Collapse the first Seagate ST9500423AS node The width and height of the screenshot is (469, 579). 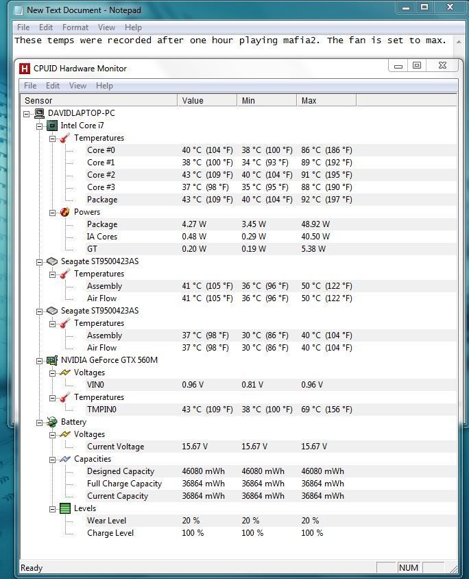(x=40, y=262)
